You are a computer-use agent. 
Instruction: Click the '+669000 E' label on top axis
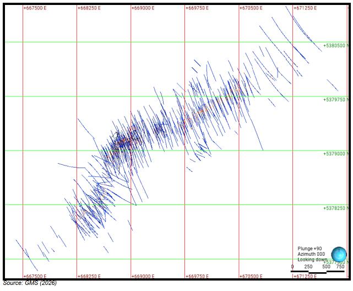point(143,8)
